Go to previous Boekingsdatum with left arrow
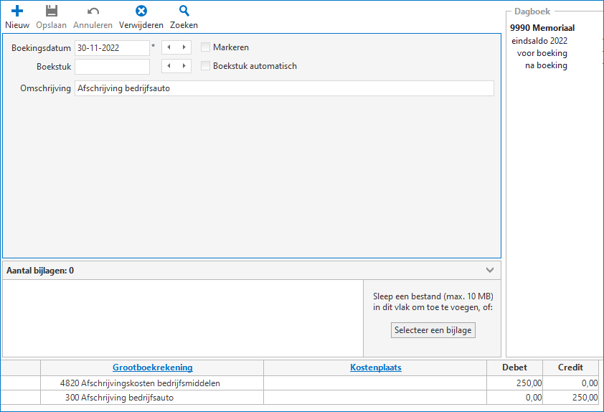The height and width of the screenshot is (412, 604). (x=169, y=47)
